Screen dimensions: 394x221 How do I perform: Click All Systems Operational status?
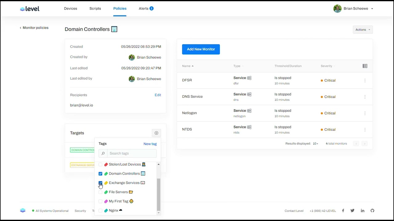point(50,211)
